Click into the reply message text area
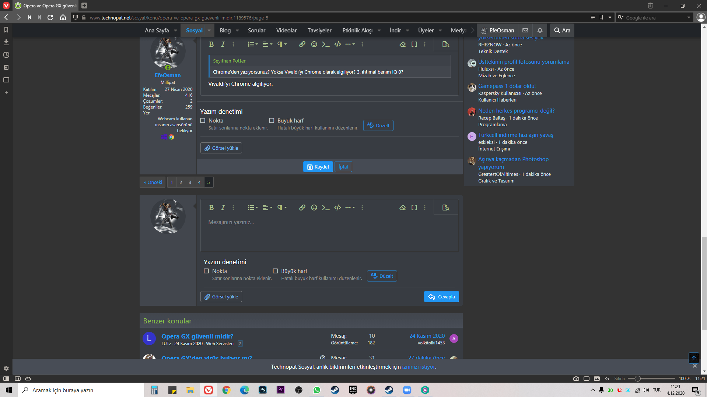 (x=329, y=233)
